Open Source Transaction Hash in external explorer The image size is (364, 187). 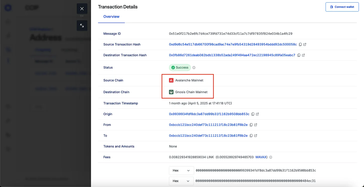[x=305, y=44]
